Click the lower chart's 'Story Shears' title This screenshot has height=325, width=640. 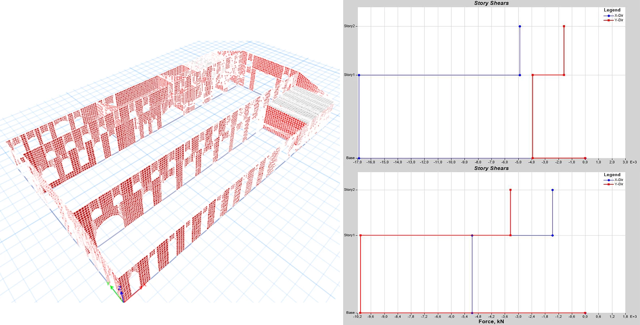491,168
